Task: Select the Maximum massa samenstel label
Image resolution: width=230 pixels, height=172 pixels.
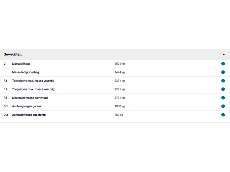Action: pos(30,98)
